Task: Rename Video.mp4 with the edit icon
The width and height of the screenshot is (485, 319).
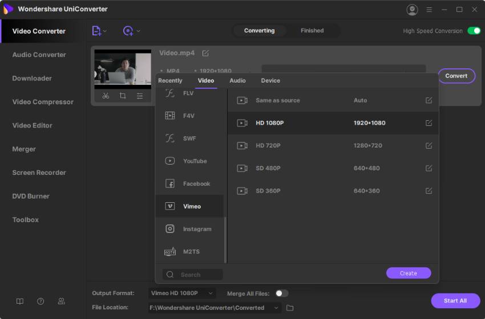Action: [205, 53]
